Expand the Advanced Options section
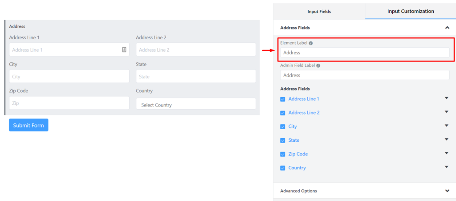This screenshot has height=201, width=456. tap(447, 191)
